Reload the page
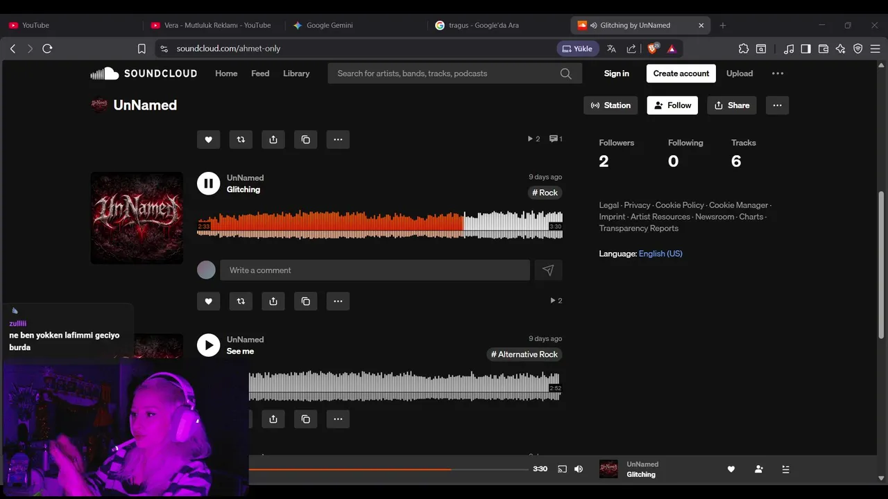This screenshot has height=499, width=888. tap(47, 49)
